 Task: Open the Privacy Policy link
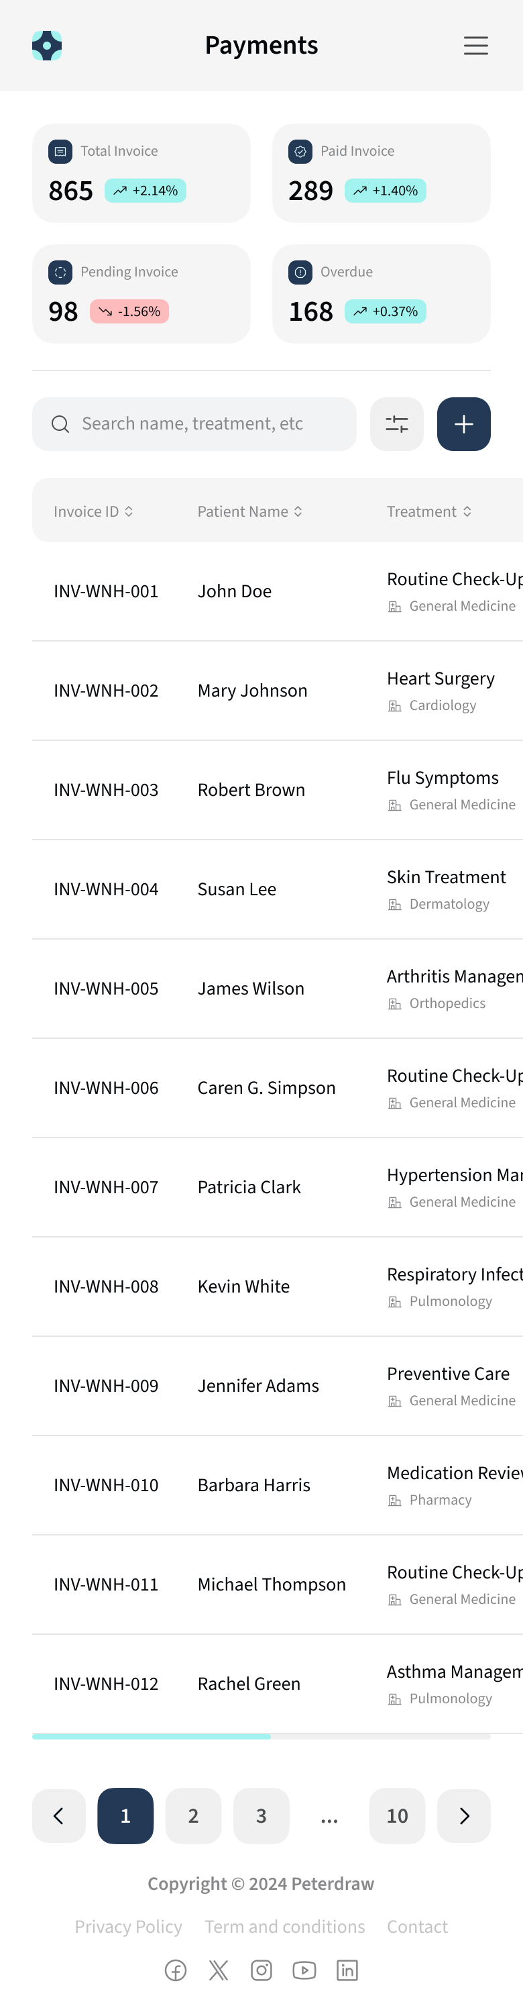[128, 1926]
